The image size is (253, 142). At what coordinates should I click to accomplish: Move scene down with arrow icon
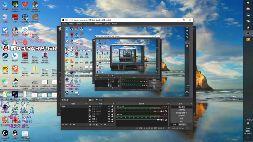pyautogui.click(x=74, y=124)
